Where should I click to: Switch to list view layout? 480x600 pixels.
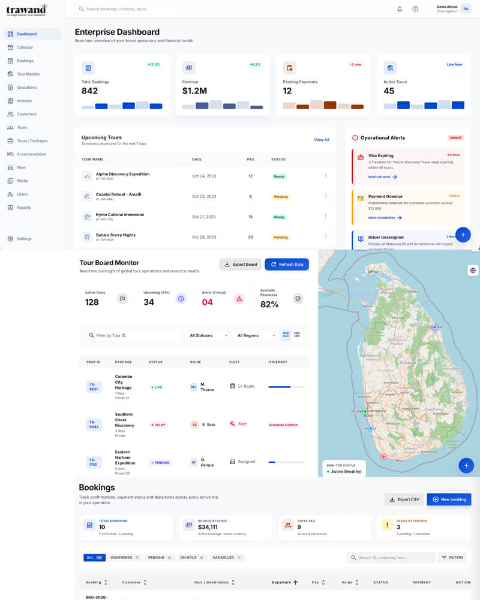[286, 335]
